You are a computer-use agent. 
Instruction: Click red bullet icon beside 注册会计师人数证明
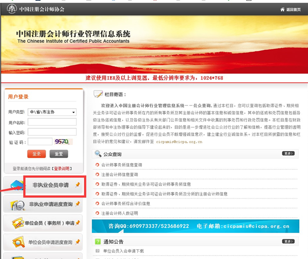(97, 213)
